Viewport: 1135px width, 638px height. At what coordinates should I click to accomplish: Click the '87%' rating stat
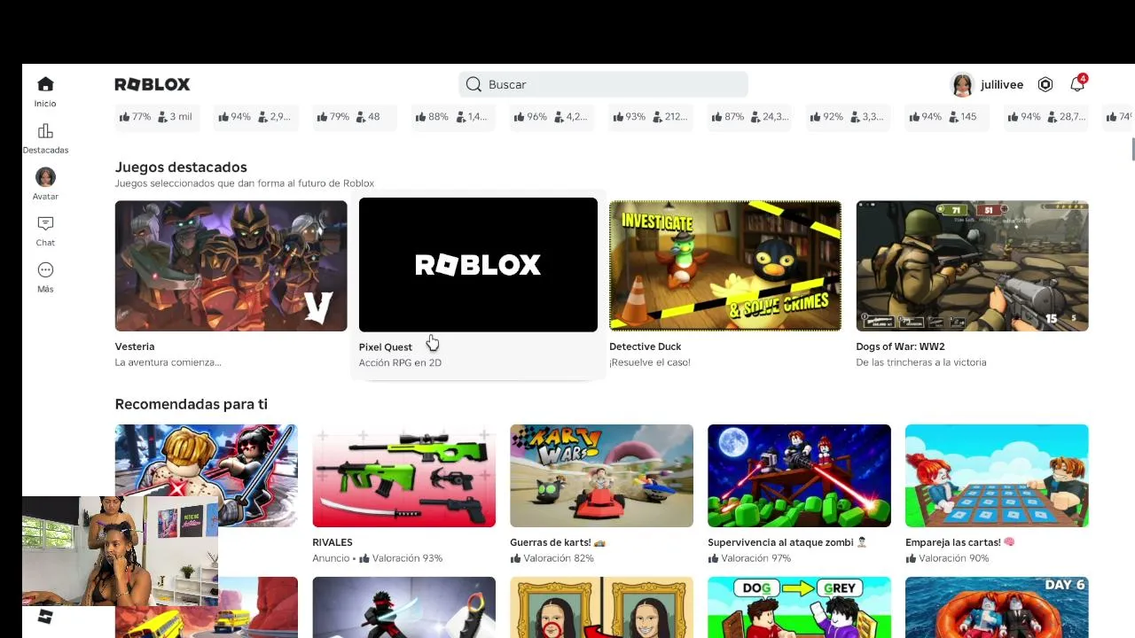(x=728, y=117)
